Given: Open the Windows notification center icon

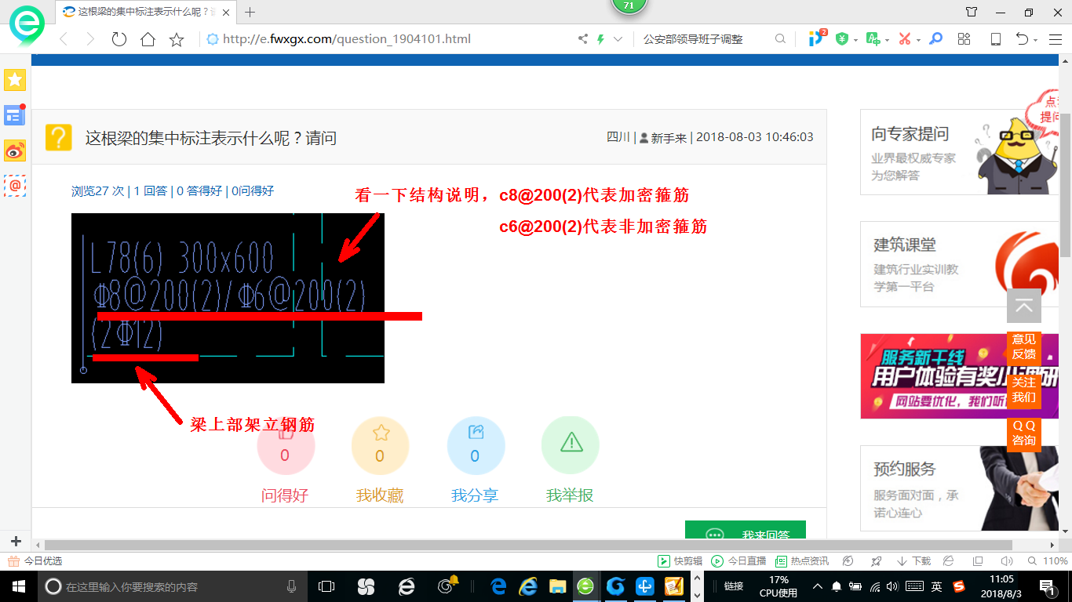Looking at the screenshot, I should 1046,586.
